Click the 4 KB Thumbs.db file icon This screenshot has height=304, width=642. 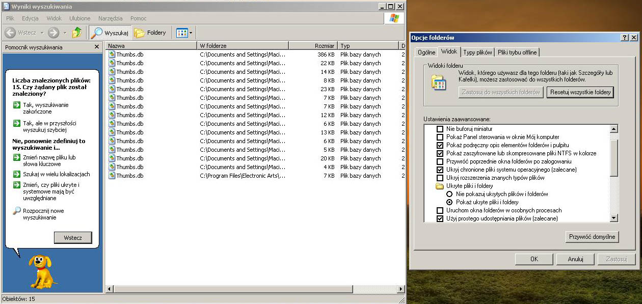pyautogui.click(x=112, y=167)
